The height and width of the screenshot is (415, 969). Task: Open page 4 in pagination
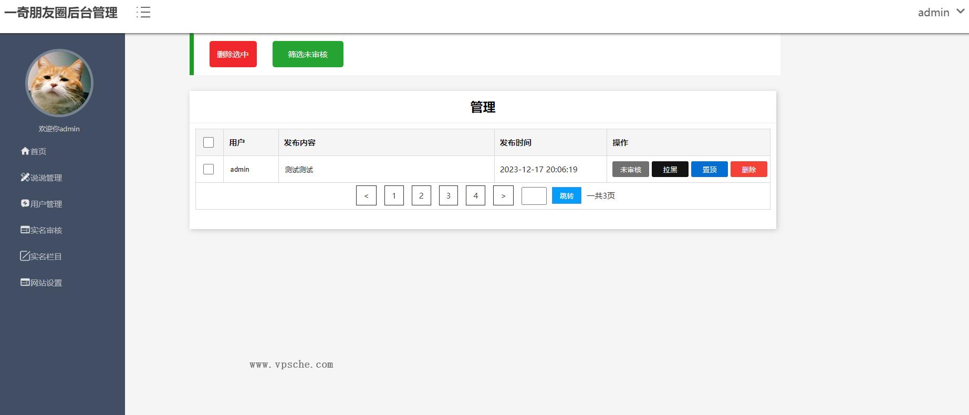coord(475,195)
